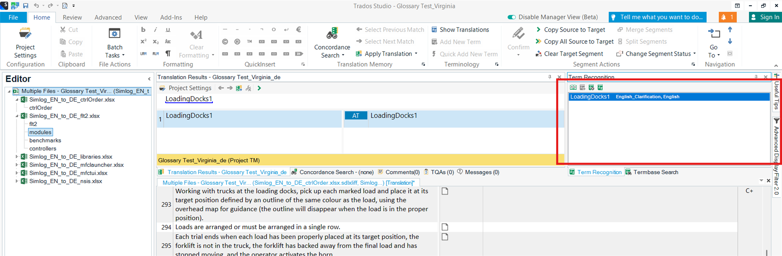Switch to Concordance Search - (none) tab

click(332, 172)
